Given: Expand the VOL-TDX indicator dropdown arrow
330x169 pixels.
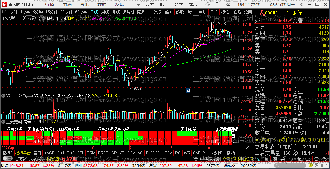Looking at the screenshot, I should [x=3, y=96].
